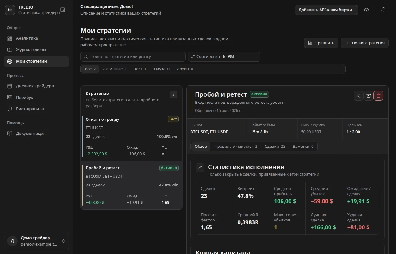
Task: Click account chevron up-down icon
Action: tap(63, 241)
